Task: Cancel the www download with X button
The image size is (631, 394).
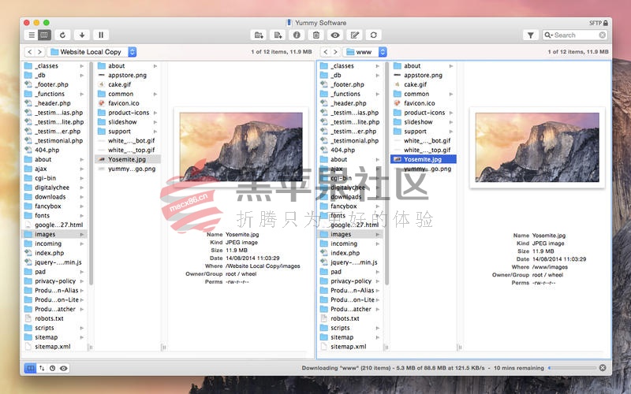Action: pyautogui.click(x=603, y=368)
